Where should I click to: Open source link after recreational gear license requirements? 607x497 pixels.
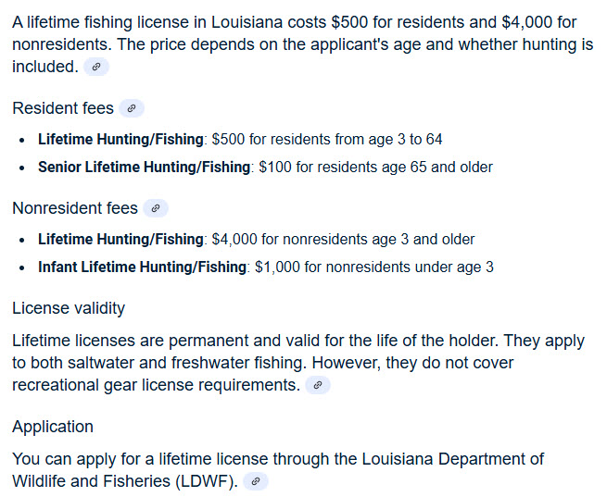point(318,385)
